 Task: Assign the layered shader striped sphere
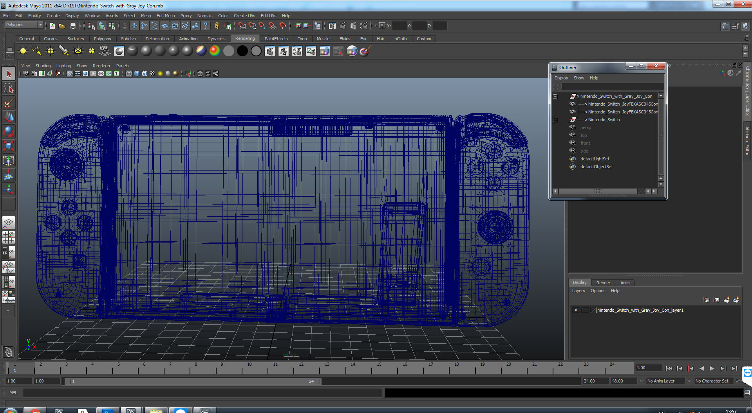[x=201, y=51]
